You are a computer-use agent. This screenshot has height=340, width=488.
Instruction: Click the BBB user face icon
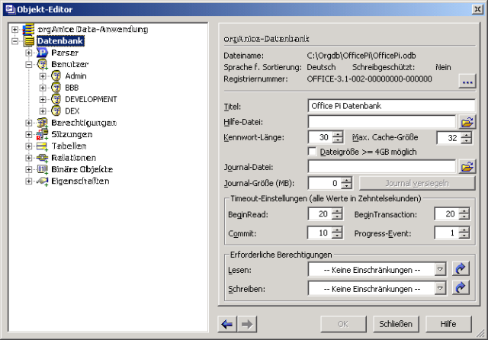coord(56,88)
